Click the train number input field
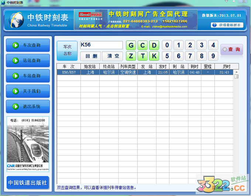251x196 pixels. click(x=101, y=45)
